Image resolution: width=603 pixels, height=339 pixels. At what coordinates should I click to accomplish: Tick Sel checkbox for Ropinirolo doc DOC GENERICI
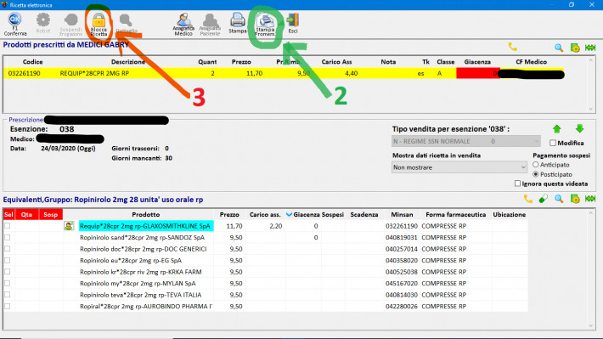click(8, 249)
